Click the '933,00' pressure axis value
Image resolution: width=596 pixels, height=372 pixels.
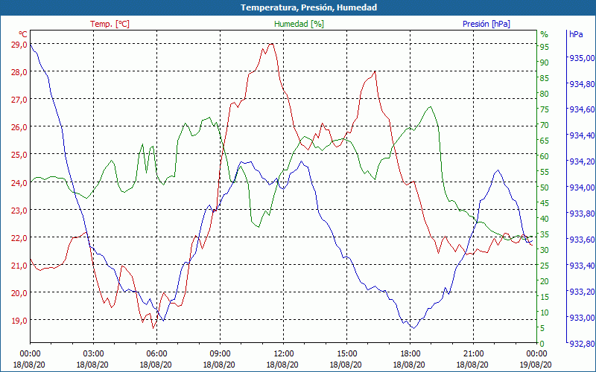[x=580, y=318]
